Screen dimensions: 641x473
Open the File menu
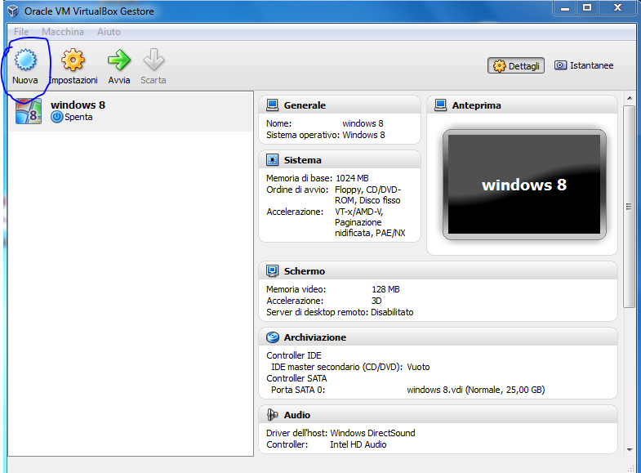click(21, 32)
